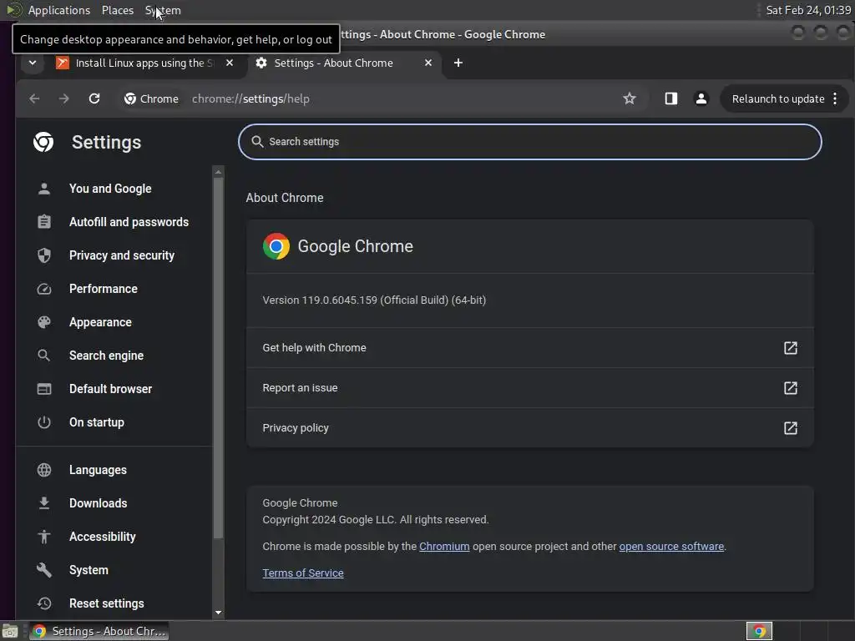Open external link icon for Report an issue
855x641 pixels.
(790, 388)
